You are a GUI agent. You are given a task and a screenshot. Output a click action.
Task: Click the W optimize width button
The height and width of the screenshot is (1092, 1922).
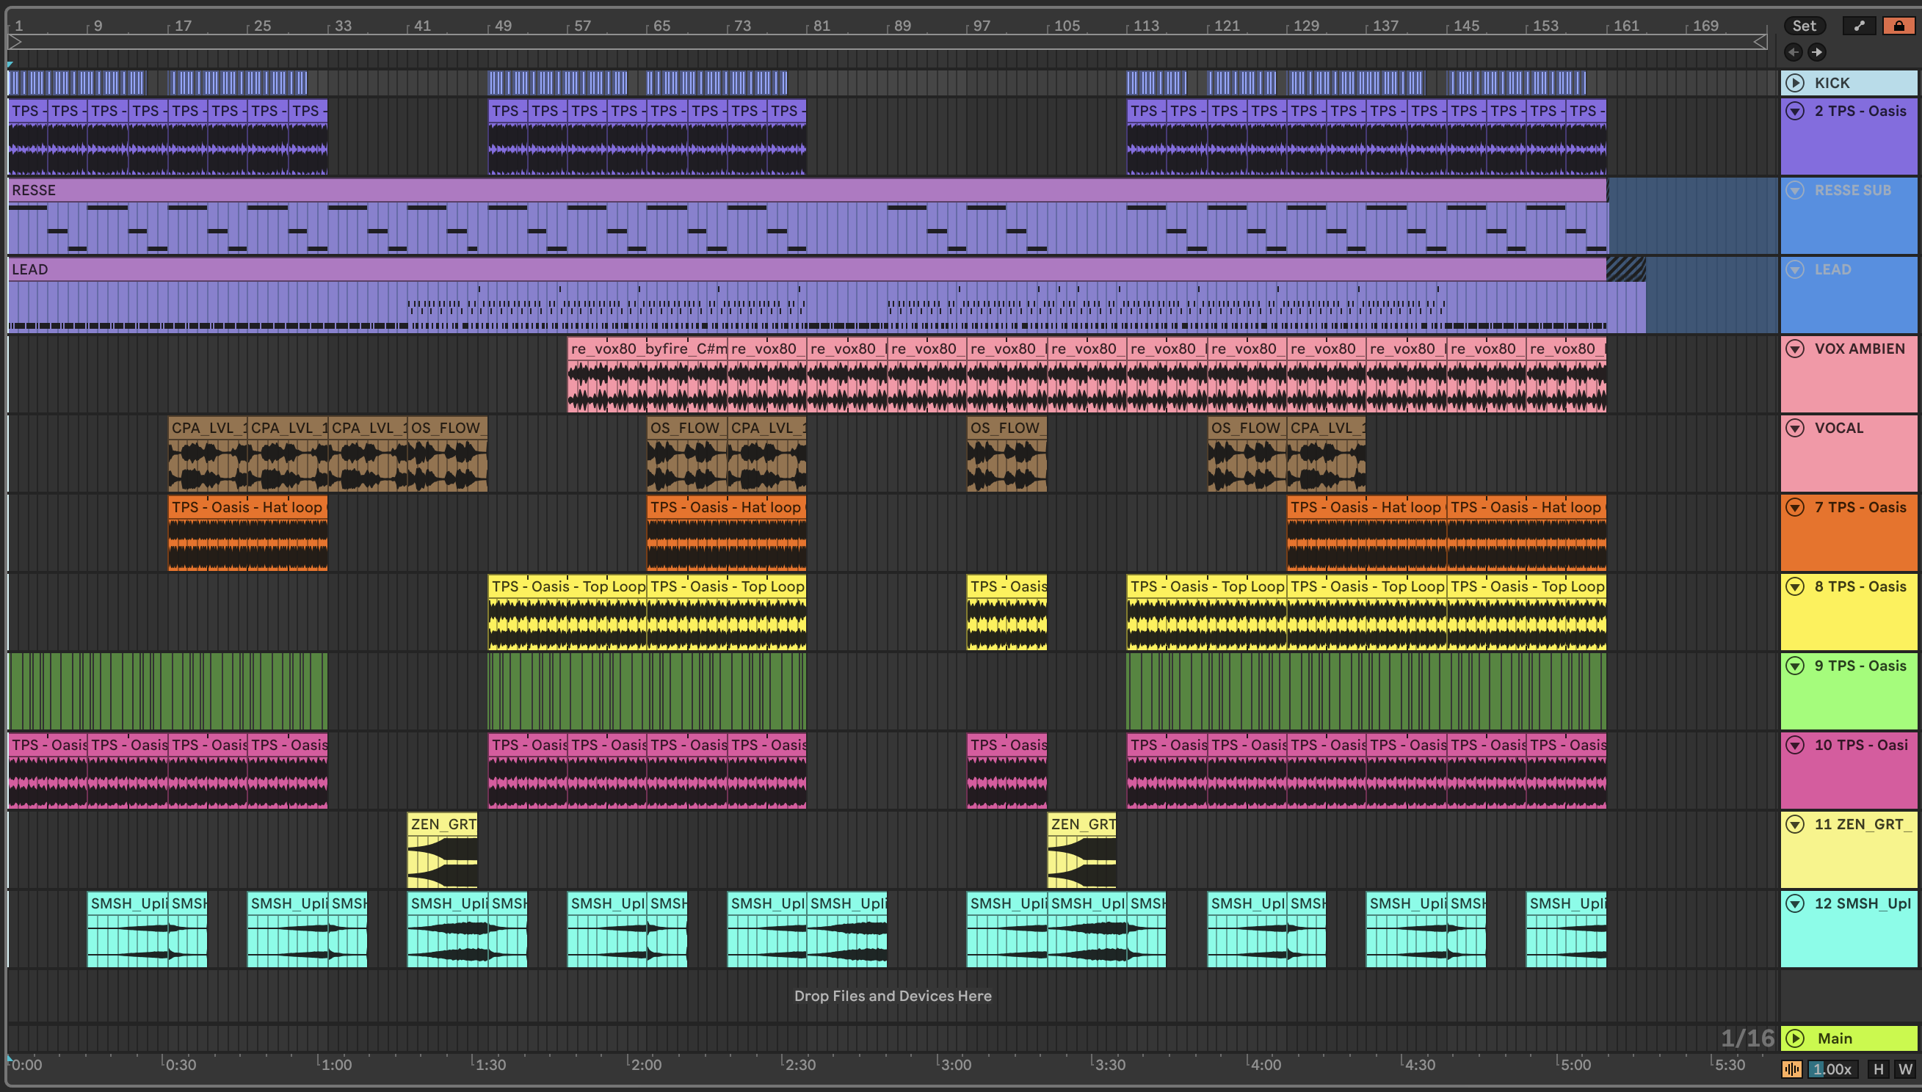coord(1904,1069)
